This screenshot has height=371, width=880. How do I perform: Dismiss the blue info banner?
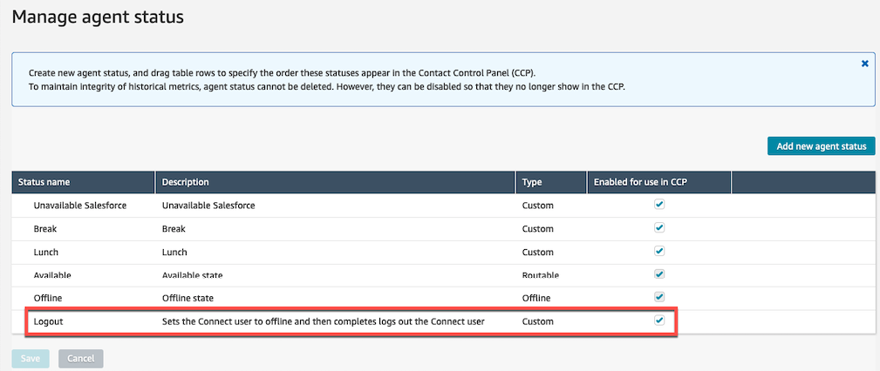[x=865, y=64]
